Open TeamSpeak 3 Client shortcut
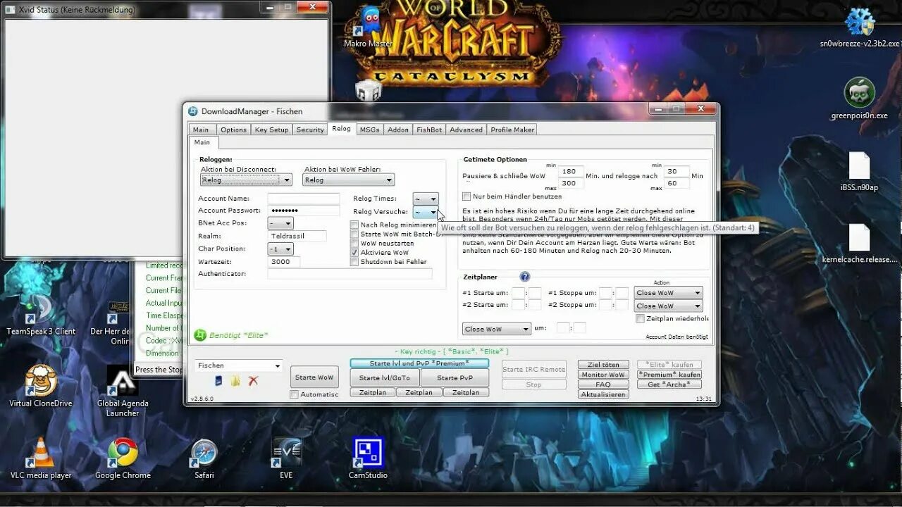This screenshot has width=902, height=507. tap(41, 314)
